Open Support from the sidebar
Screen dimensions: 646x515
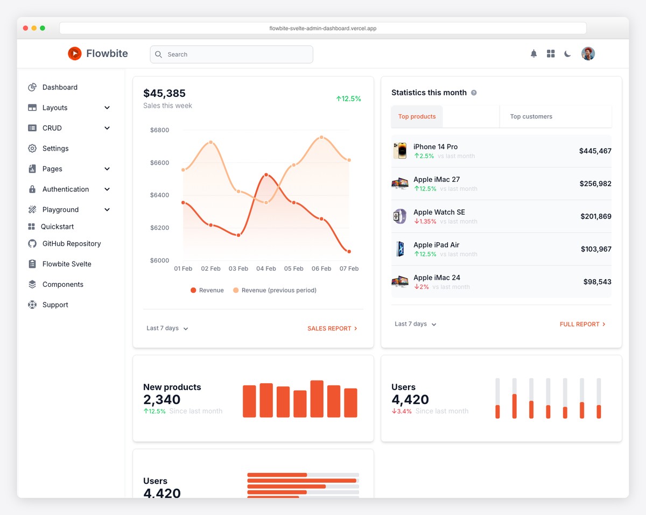pos(55,305)
